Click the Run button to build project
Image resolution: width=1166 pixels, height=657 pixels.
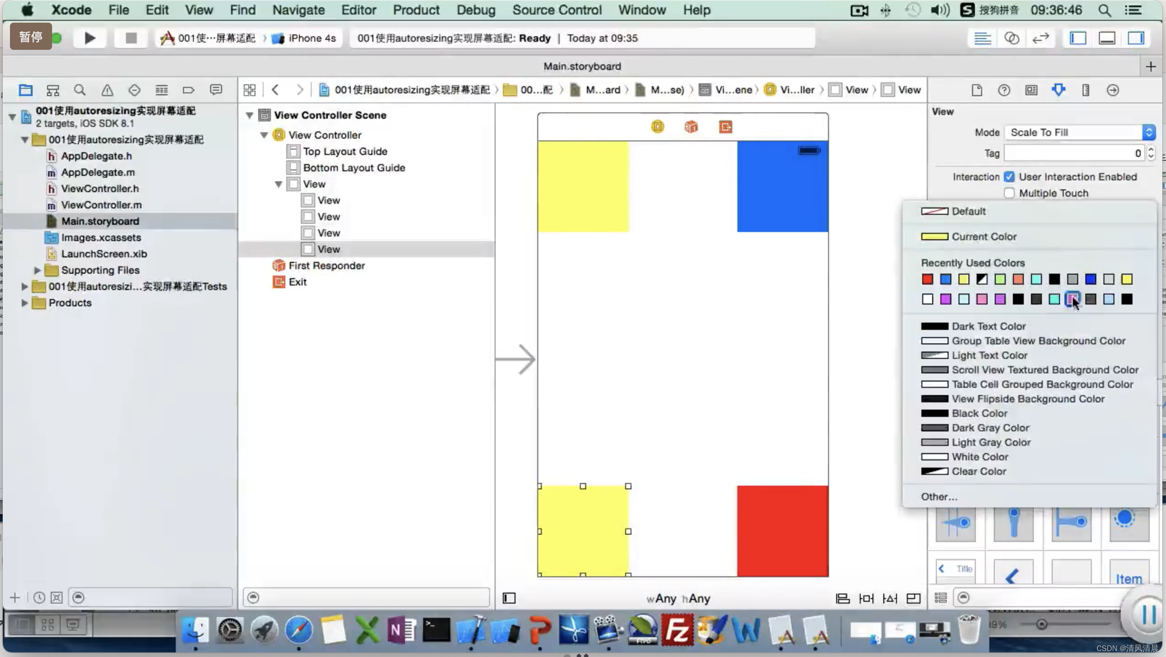click(x=89, y=38)
